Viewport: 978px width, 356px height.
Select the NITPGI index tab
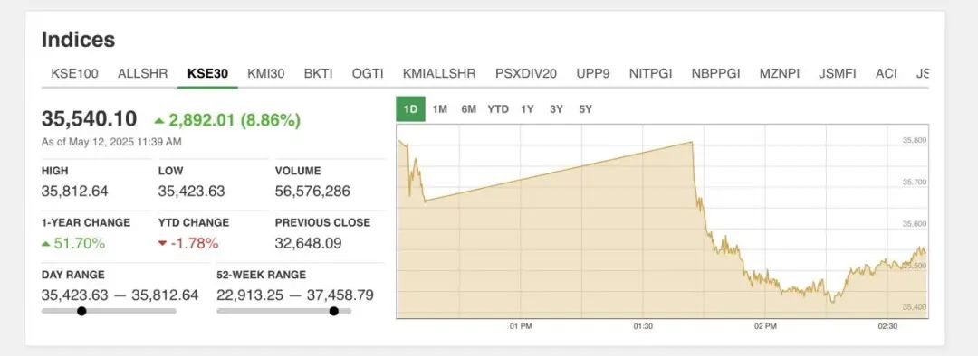coord(650,73)
